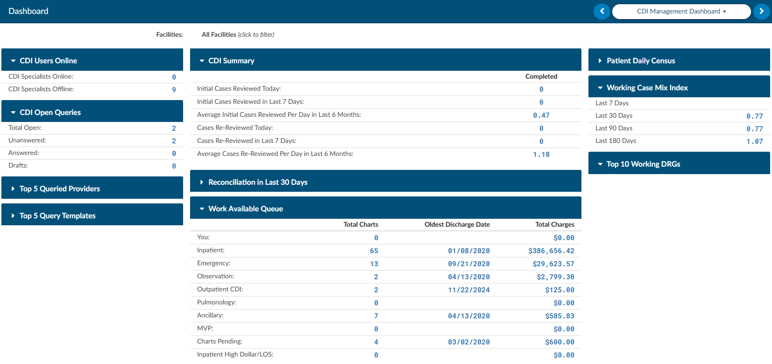
Task: Open CDI Specialists Online count
Action: coord(174,77)
